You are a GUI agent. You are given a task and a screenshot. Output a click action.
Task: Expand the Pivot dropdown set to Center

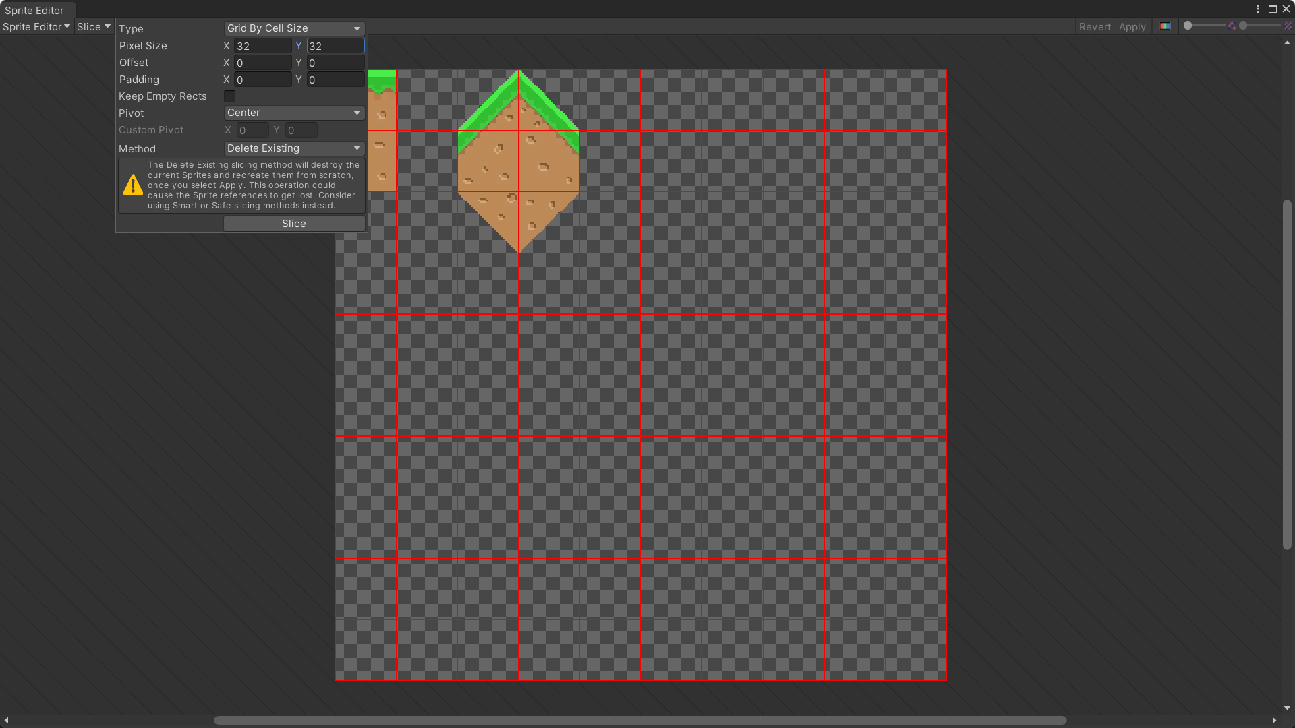pyautogui.click(x=294, y=113)
